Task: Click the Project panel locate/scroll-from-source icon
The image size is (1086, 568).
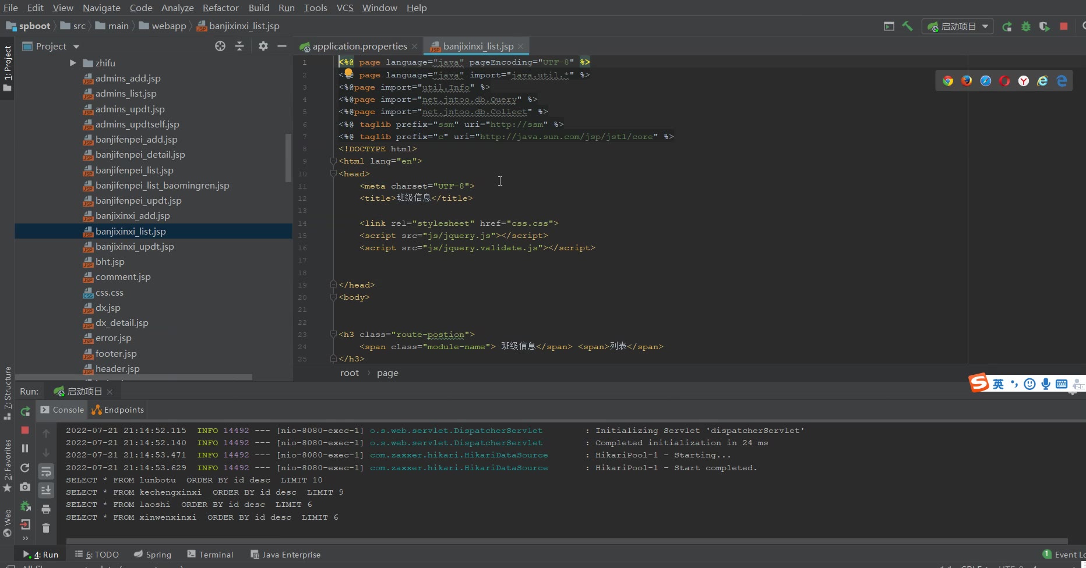Action: (x=220, y=46)
